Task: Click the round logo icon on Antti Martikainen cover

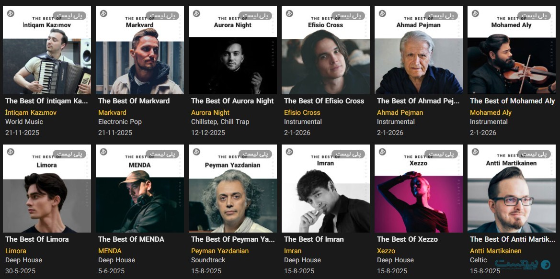Action: (x=475, y=152)
